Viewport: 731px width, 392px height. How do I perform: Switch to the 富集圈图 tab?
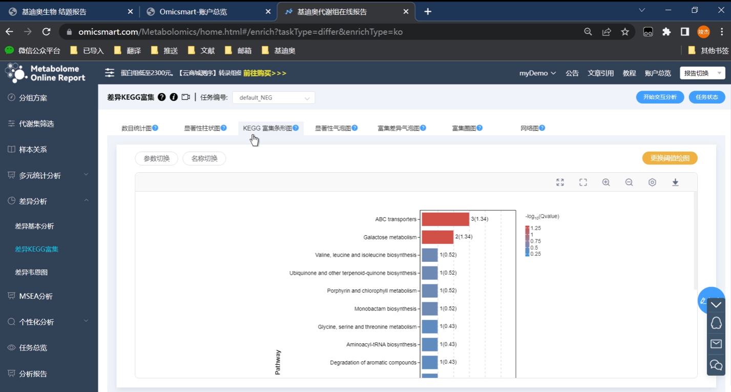coord(464,128)
